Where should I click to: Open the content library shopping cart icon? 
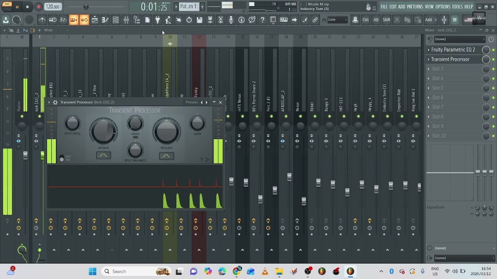(x=455, y=20)
